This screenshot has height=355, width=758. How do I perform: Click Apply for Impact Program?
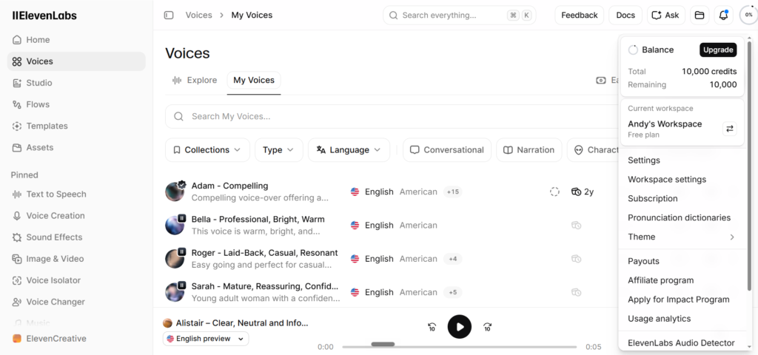click(682, 300)
